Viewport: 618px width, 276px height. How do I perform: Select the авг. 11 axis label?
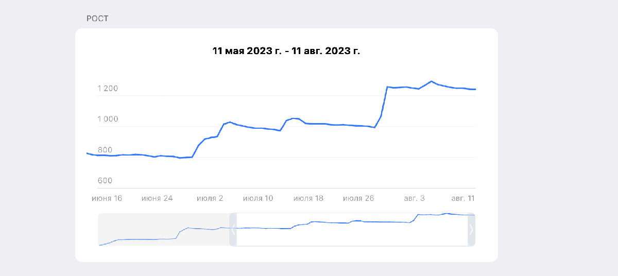[x=462, y=198]
